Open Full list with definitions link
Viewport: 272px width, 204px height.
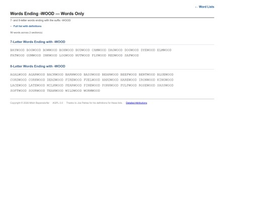26,26
